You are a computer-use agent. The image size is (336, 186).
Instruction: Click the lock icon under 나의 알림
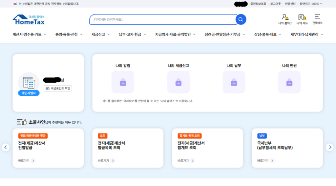point(123,82)
